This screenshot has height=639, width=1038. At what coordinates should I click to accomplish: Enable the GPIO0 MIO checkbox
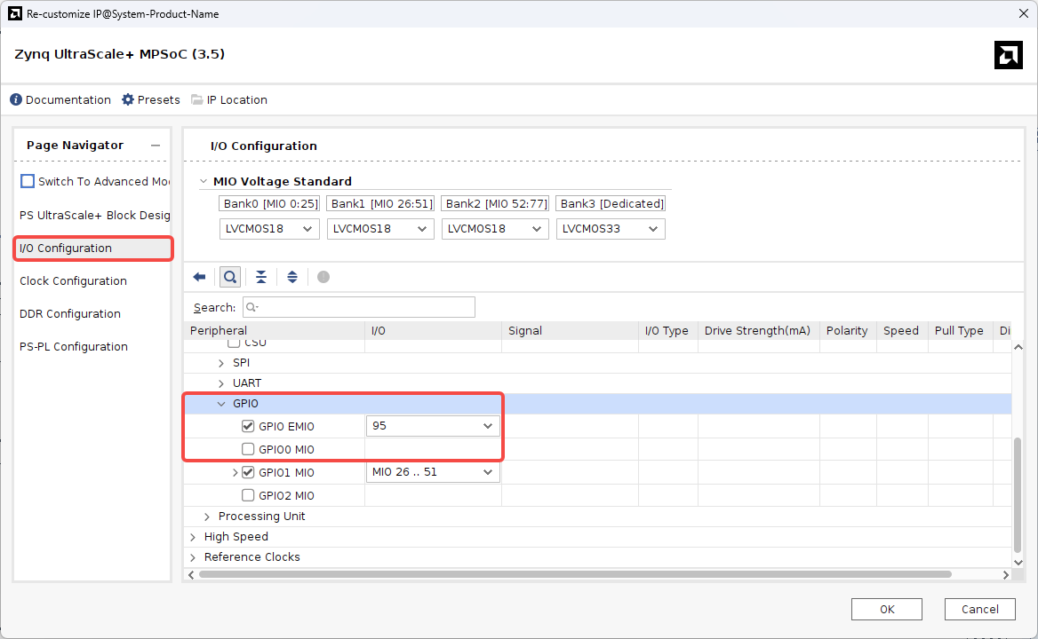pyautogui.click(x=248, y=449)
